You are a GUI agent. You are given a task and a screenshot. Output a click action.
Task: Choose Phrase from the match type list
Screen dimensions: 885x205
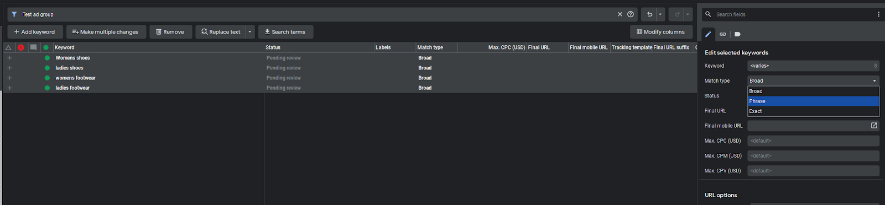[813, 101]
